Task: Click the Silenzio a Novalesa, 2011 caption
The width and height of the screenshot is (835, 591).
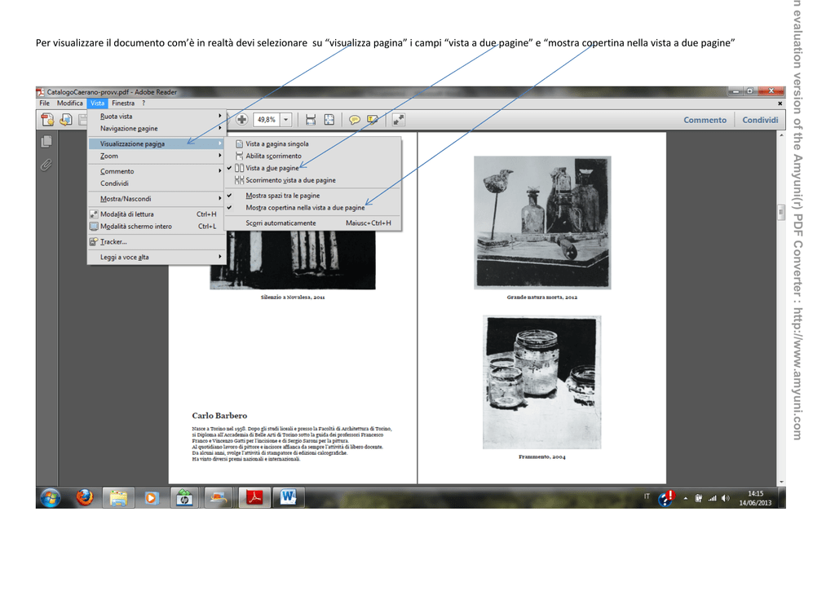Action: pos(293,297)
